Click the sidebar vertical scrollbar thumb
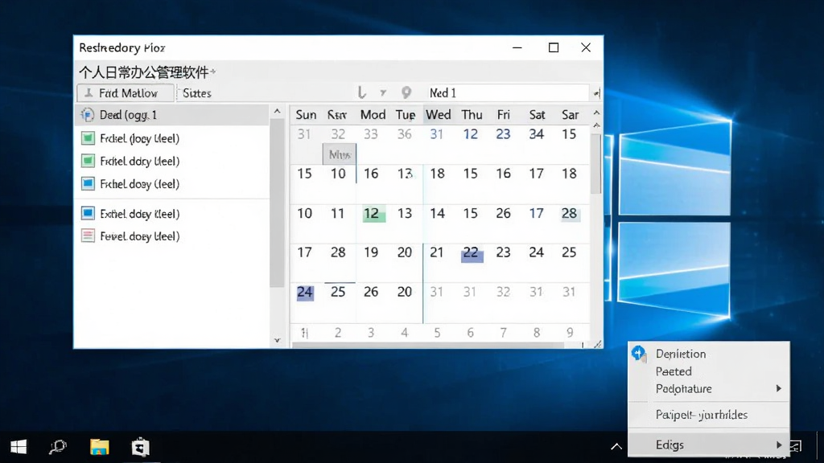The image size is (824, 463). pos(277,203)
